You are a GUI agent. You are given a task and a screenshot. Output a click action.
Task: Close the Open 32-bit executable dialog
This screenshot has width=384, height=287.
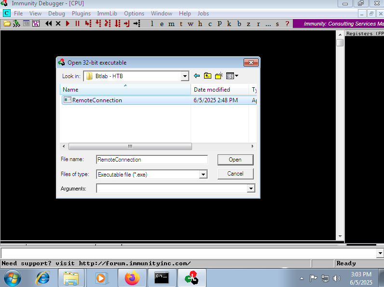251,62
